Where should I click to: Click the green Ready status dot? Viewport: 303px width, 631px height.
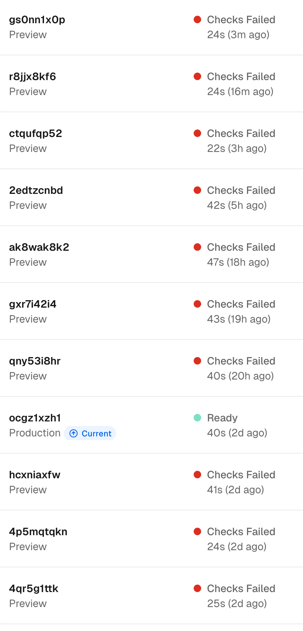pos(197,418)
